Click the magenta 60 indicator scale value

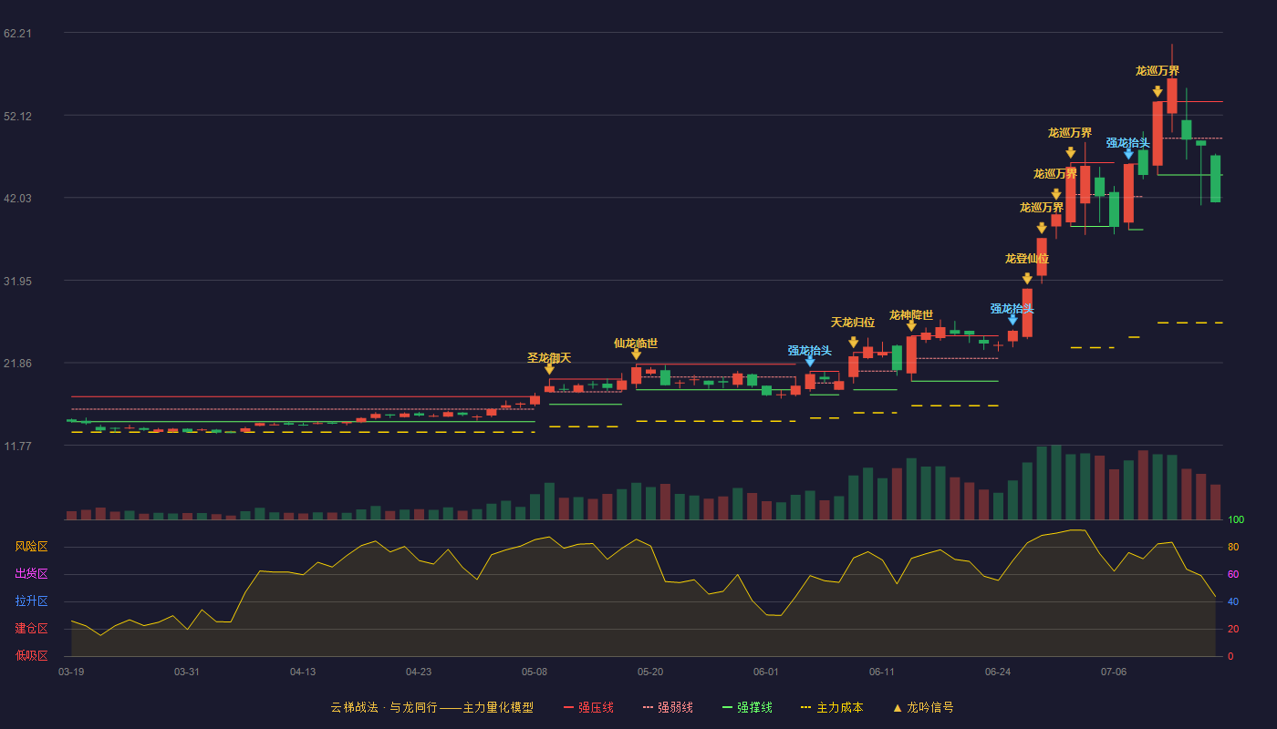1233,574
